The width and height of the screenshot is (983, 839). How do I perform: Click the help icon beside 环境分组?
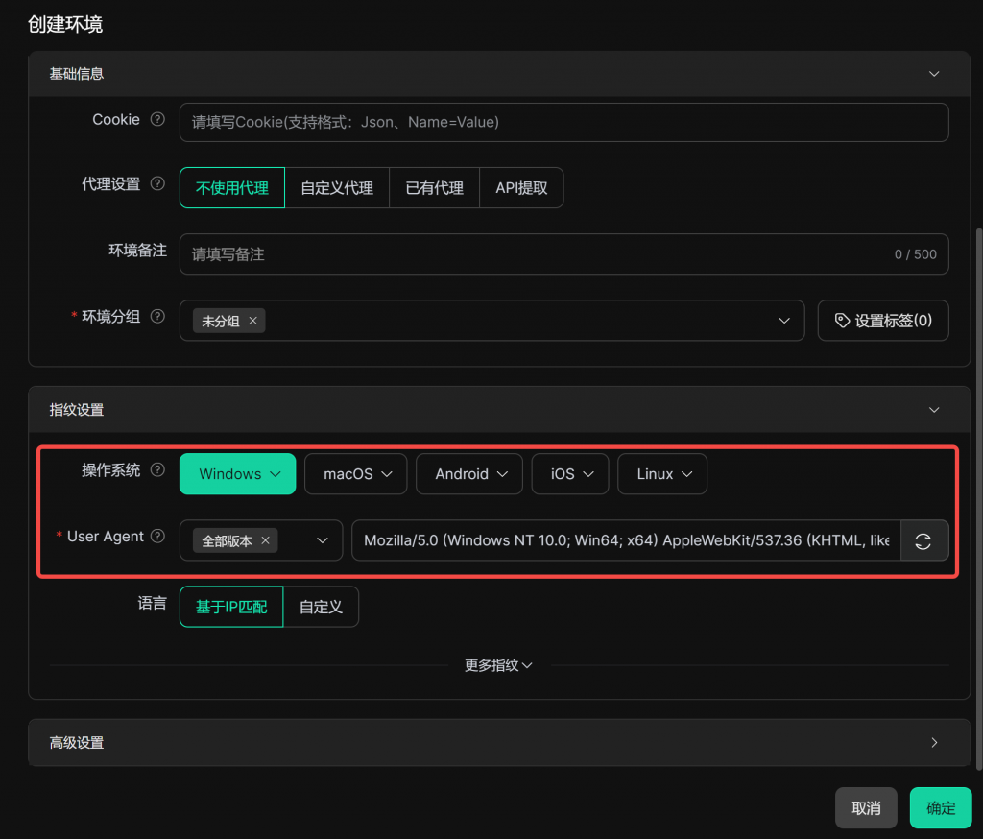tap(158, 317)
